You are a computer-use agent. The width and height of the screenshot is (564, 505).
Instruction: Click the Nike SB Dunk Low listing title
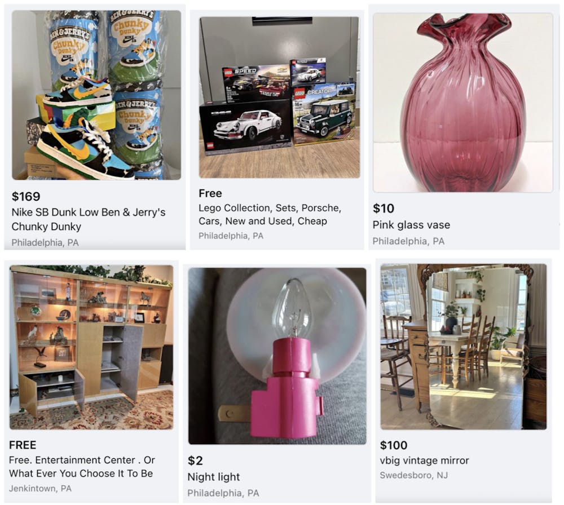coord(89,219)
